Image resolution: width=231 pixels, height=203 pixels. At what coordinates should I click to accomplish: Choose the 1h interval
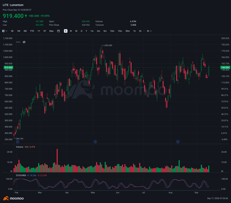[134, 31]
